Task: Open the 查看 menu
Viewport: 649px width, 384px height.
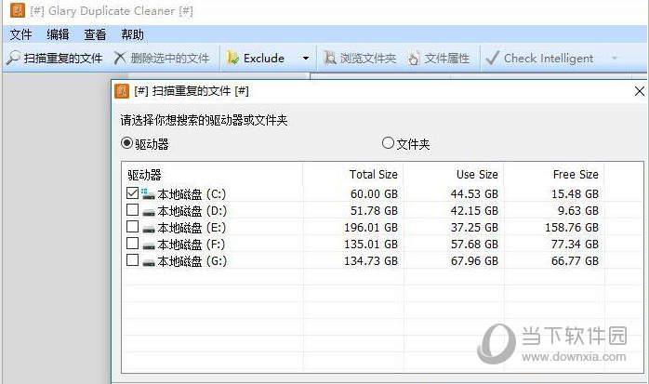Action: 95,34
